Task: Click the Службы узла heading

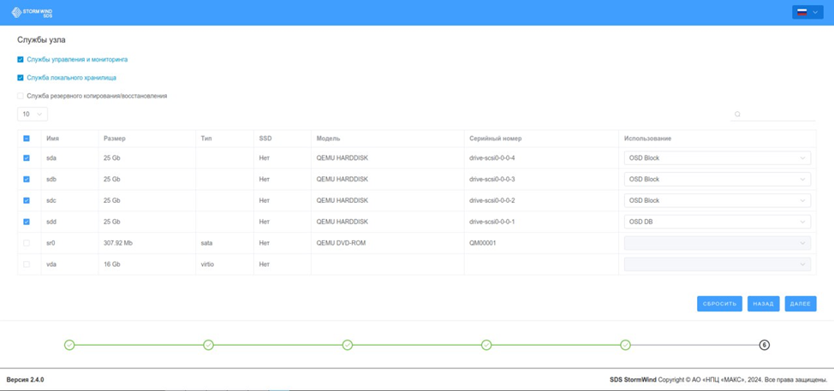Action: click(41, 40)
